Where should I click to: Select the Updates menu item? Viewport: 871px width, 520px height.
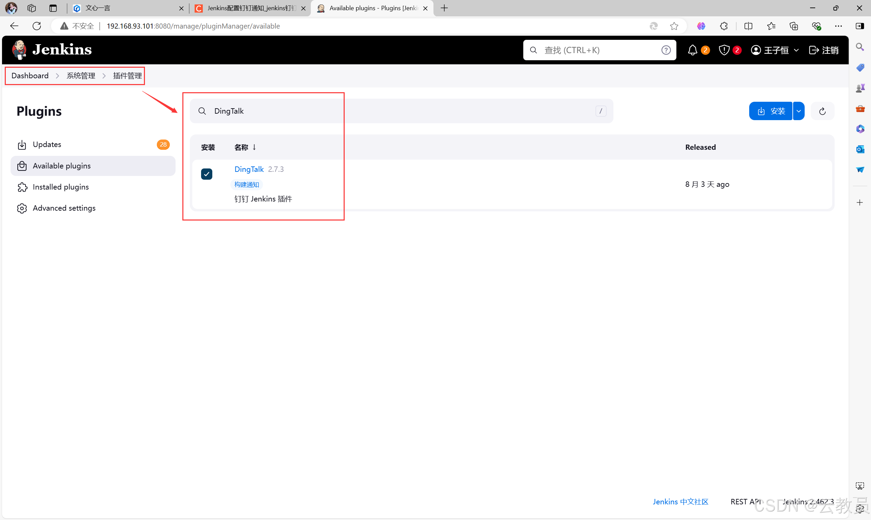(46, 144)
